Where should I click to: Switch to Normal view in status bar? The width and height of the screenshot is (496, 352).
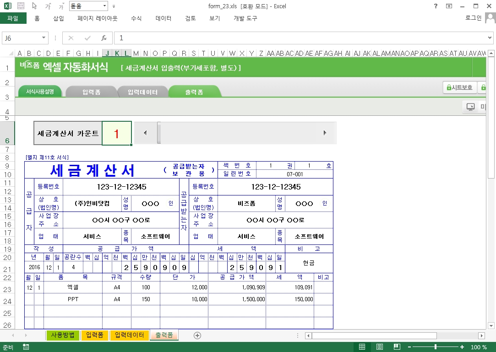(x=362, y=347)
